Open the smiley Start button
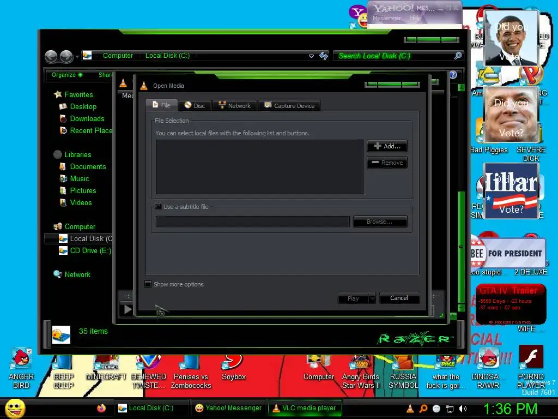Viewport: 558px width, 419px height. pyautogui.click(x=15, y=409)
